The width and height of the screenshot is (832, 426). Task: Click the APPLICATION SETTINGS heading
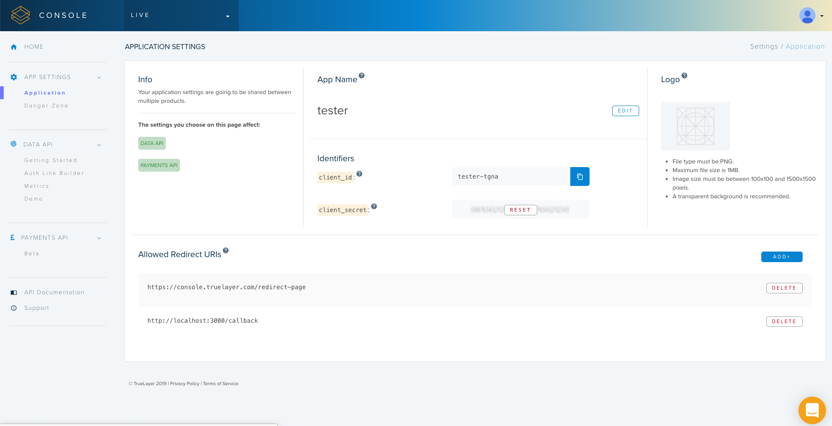tap(165, 47)
